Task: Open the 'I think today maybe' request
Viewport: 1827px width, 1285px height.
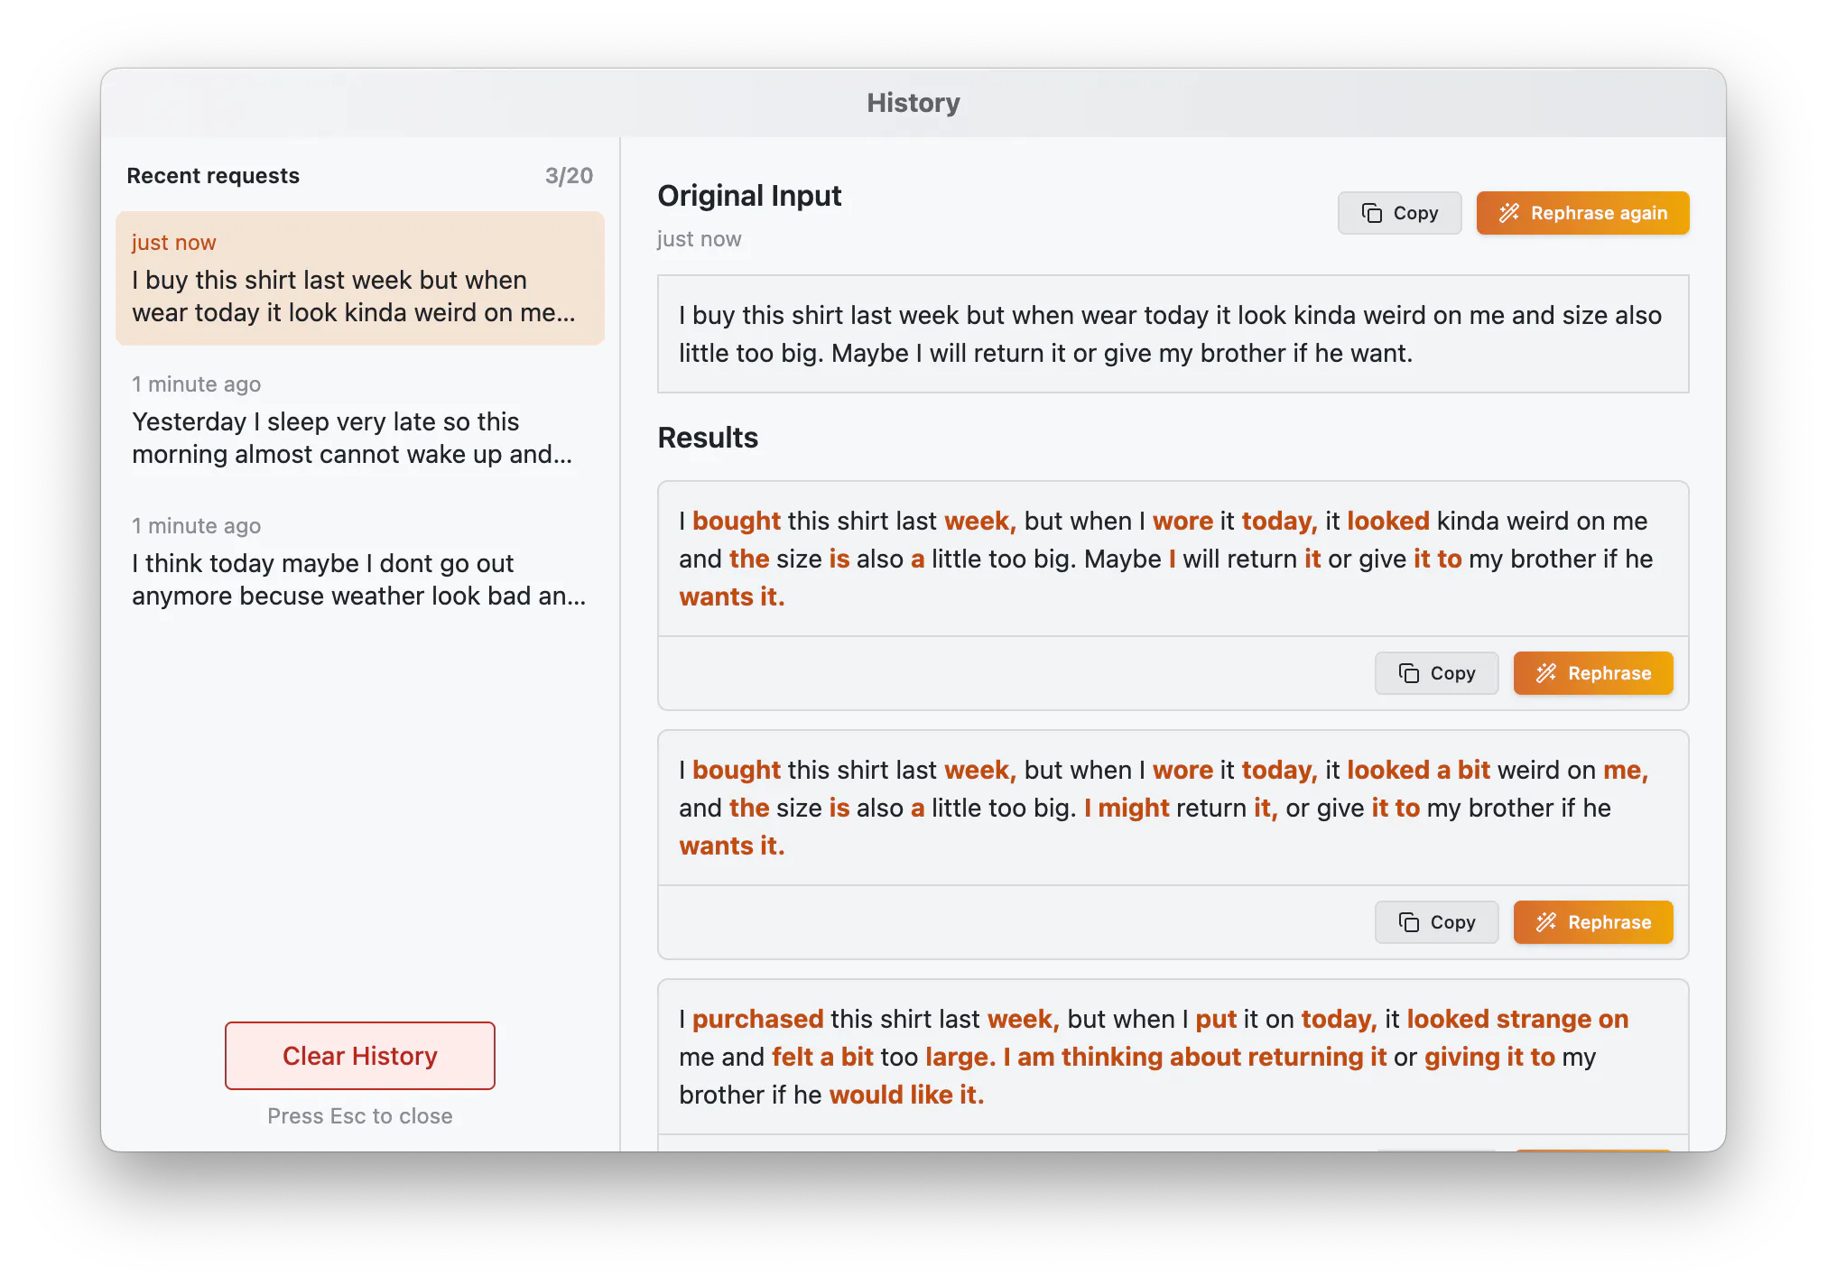Action: point(360,562)
